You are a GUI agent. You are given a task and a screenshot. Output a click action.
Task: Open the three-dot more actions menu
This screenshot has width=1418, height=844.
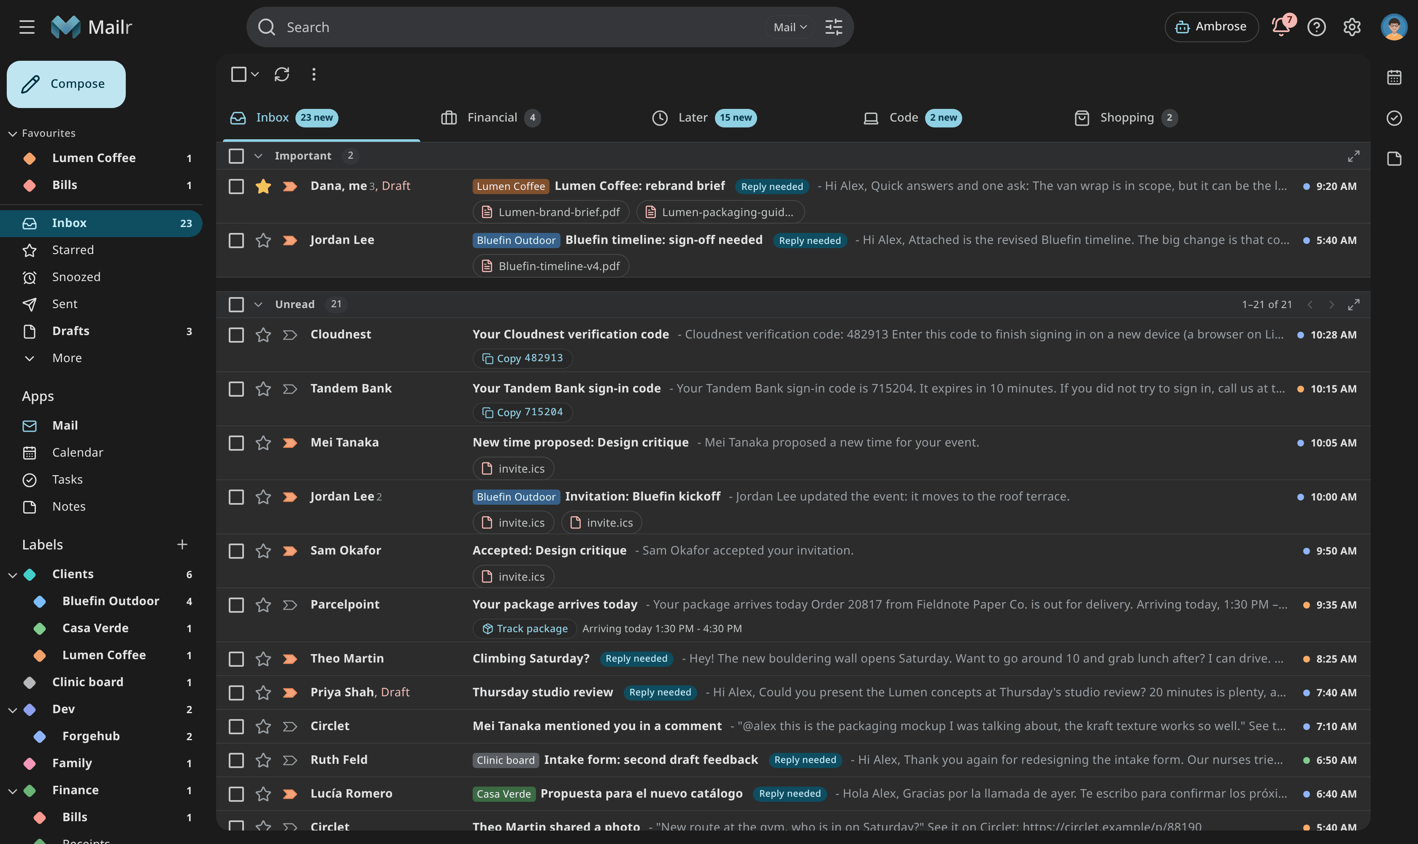(314, 74)
